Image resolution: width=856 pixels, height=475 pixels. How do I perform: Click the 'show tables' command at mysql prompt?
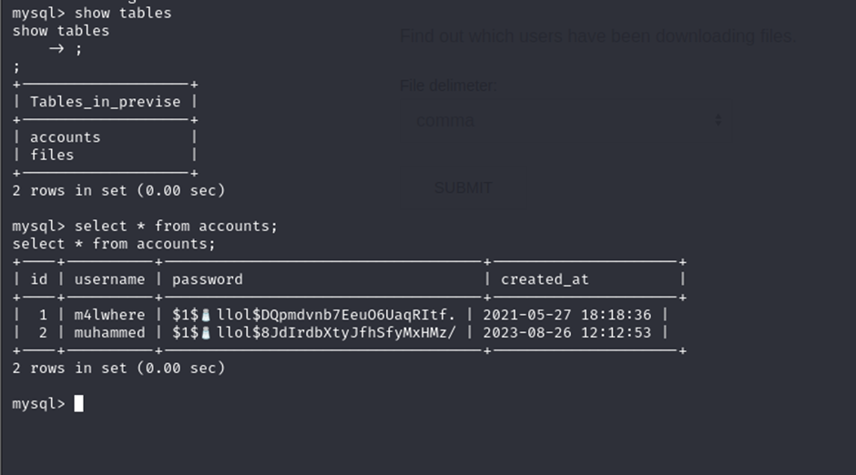pyautogui.click(x=123, y=13)
